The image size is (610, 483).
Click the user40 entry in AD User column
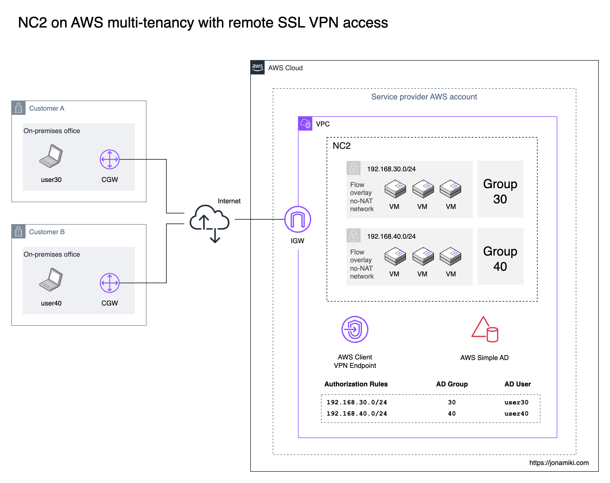click(x=516, y=413)
